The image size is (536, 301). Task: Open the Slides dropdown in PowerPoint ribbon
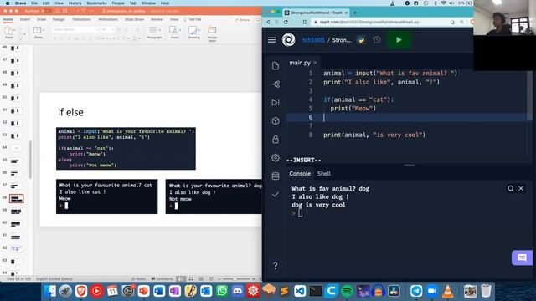(x=39, y=33)
